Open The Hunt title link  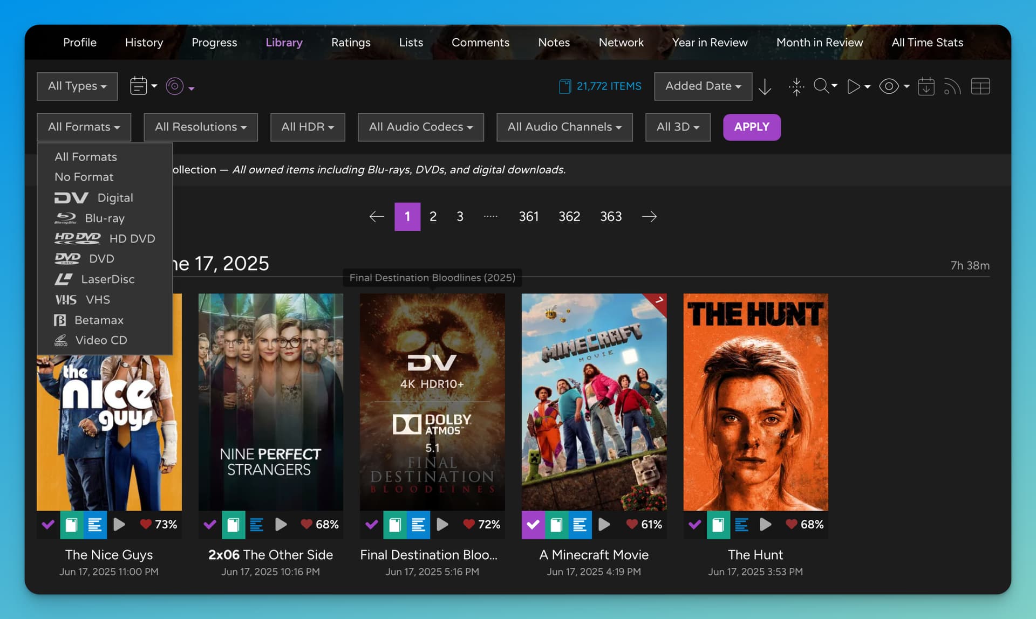(755, 555)
